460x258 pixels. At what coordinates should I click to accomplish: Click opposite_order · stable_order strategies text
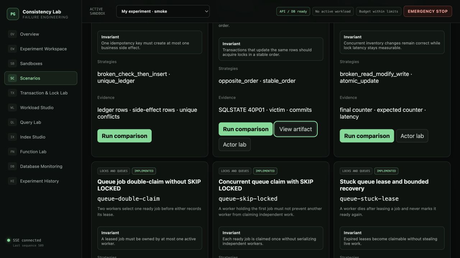click(257, 81)
